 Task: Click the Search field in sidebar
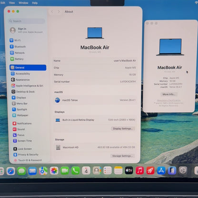coord(27,21)
